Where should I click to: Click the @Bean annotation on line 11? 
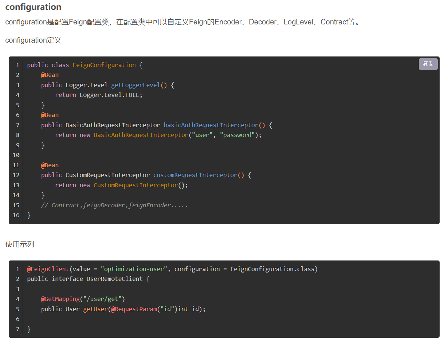click(x=50, y=165)
